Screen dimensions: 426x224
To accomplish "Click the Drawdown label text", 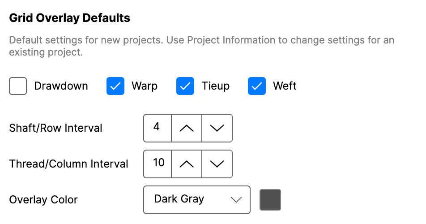I will click(x=61, y=86).
